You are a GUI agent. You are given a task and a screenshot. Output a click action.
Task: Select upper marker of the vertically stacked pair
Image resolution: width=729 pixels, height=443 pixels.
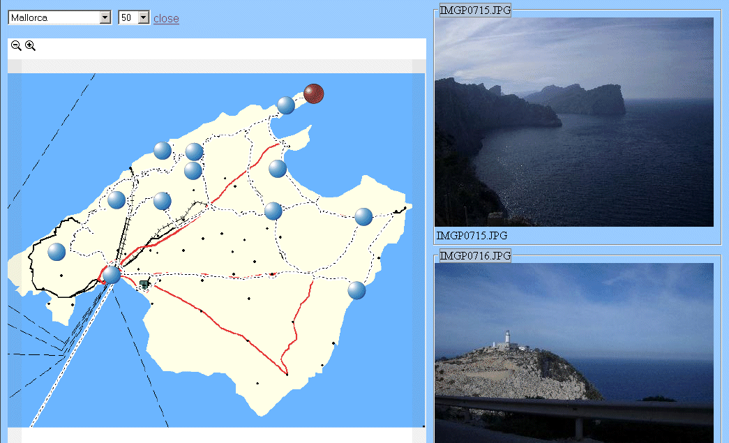pos(194,151)
